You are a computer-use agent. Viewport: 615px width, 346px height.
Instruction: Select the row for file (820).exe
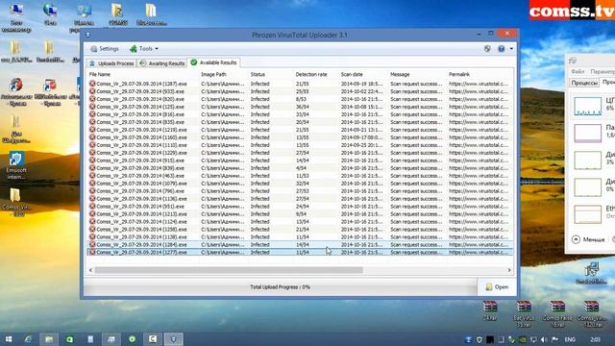(300, 99)
